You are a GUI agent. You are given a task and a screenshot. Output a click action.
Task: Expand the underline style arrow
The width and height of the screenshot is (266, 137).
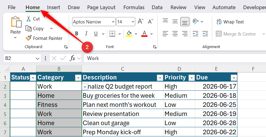click(103, 34)
